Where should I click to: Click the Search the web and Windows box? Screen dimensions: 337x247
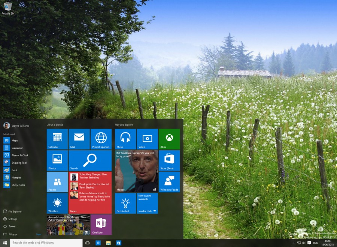(x=45, y=243)
